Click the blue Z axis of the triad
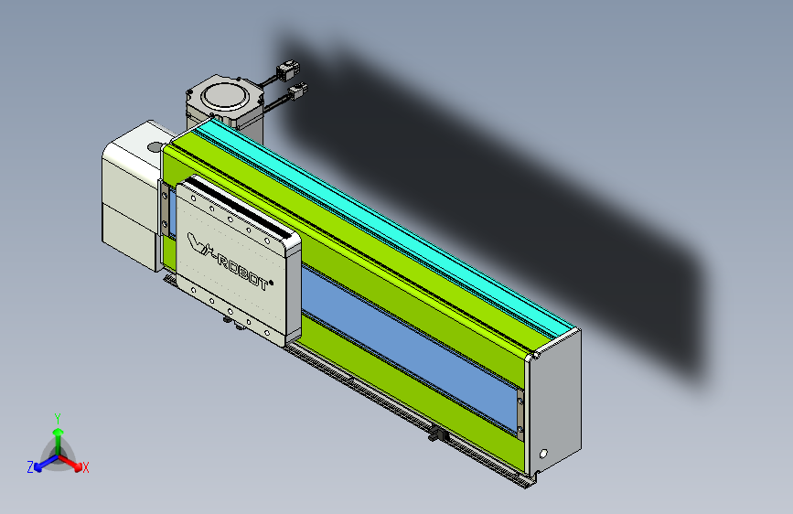 pos(46,464)
